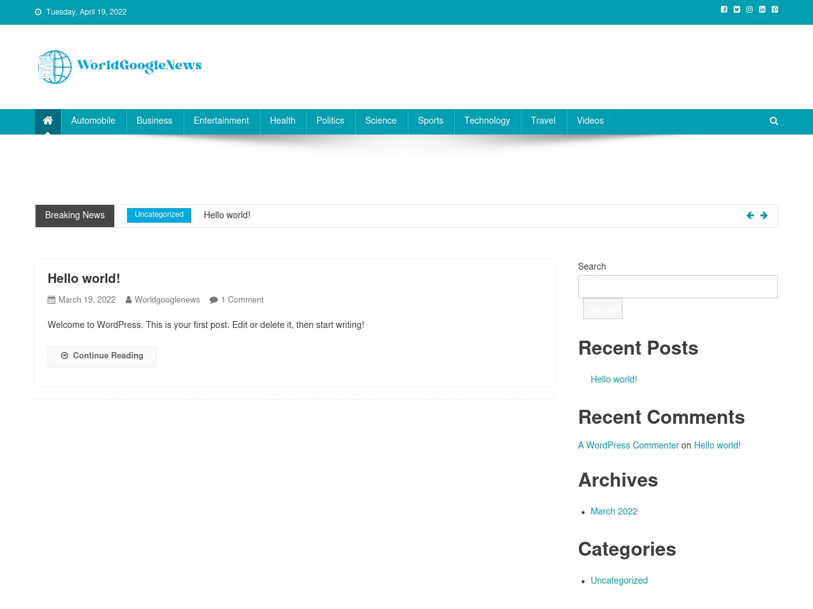Open Hello world! headline in ticker
The width and height of the screenshot is (813, 609).
(227, 215)
